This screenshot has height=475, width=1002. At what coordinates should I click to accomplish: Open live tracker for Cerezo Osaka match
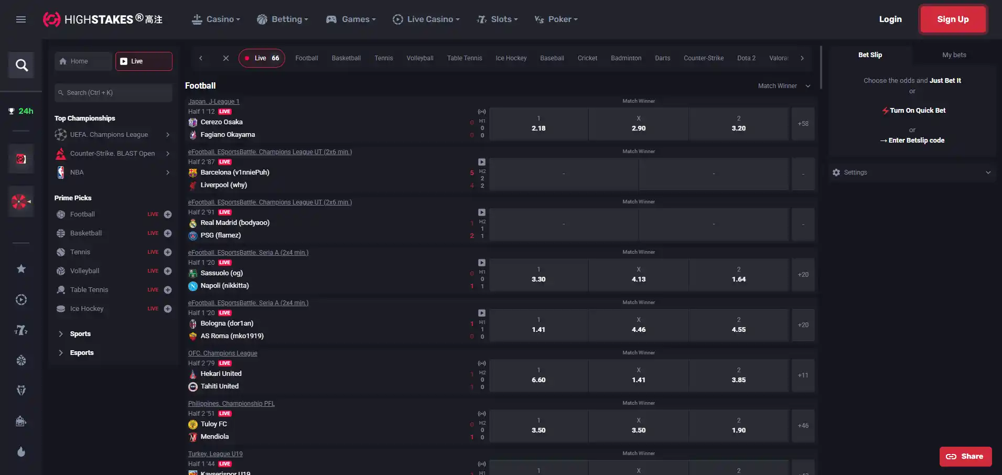tap(482, 112)
